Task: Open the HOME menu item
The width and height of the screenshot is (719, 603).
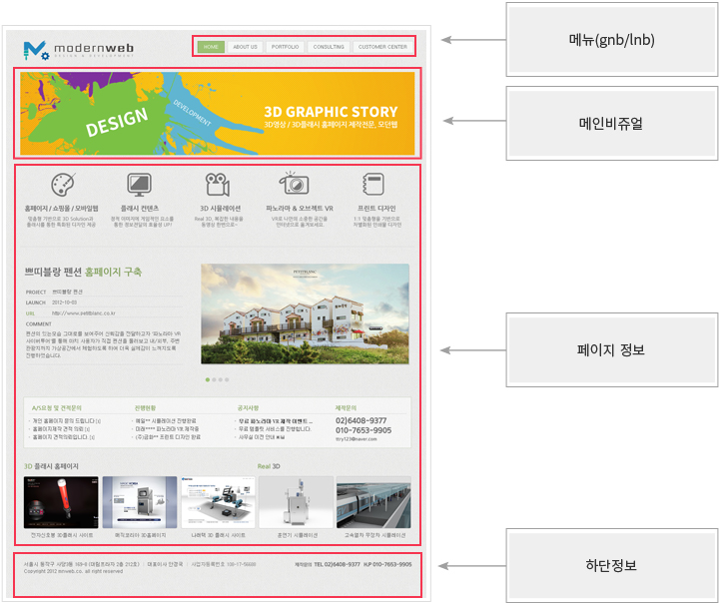Action: pos(211,47)
